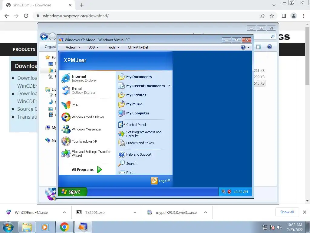Click Action Center flag tray icon

272,227
